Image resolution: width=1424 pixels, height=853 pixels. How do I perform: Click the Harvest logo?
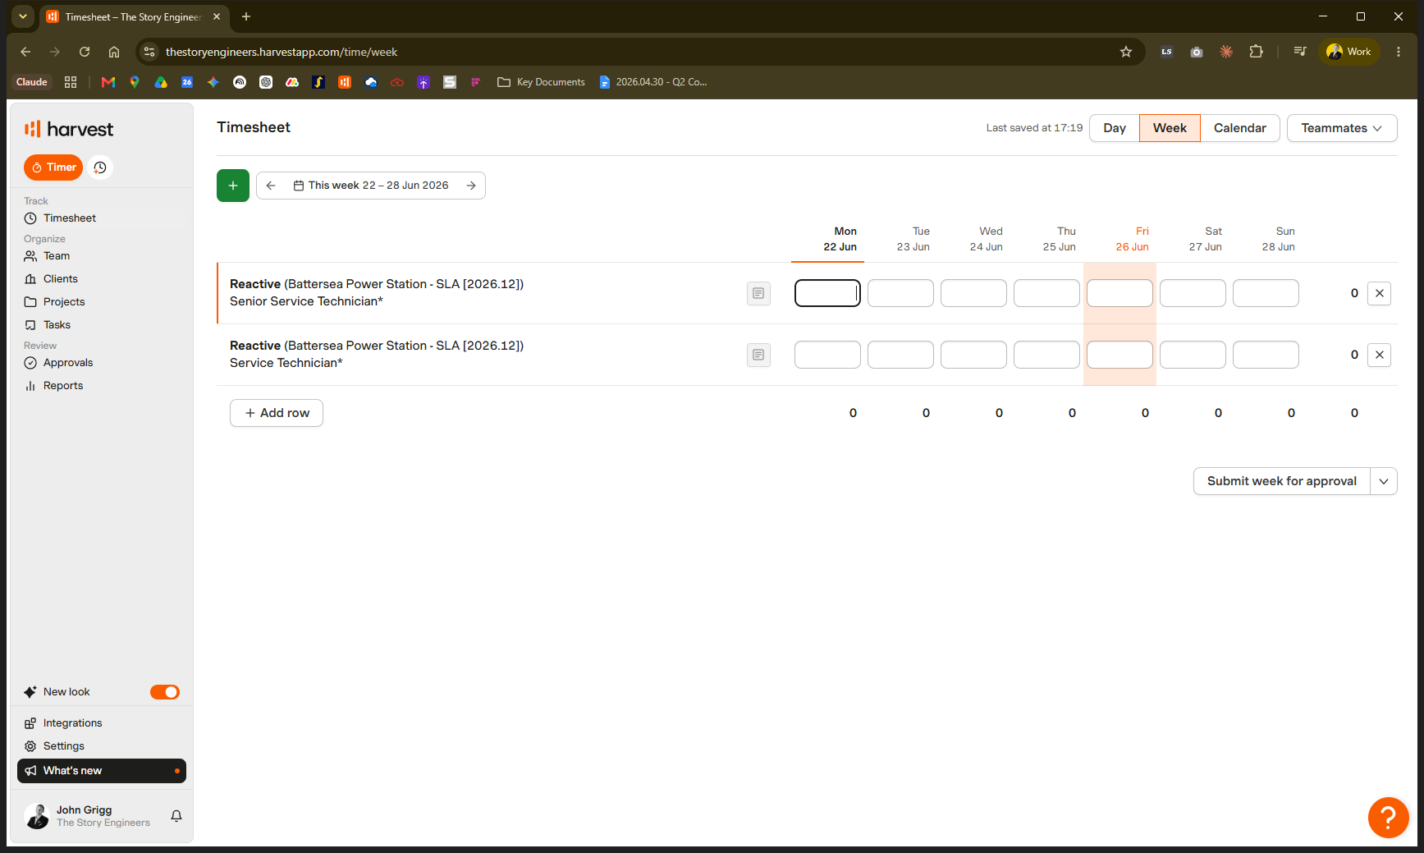(x=69, y=129)
